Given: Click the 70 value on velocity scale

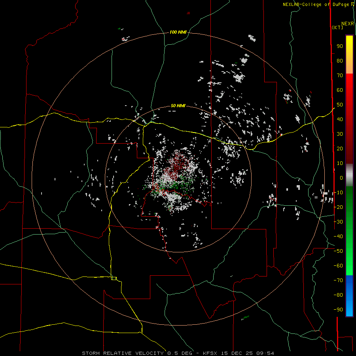Looking at the screenshot, I should [340, 76].
